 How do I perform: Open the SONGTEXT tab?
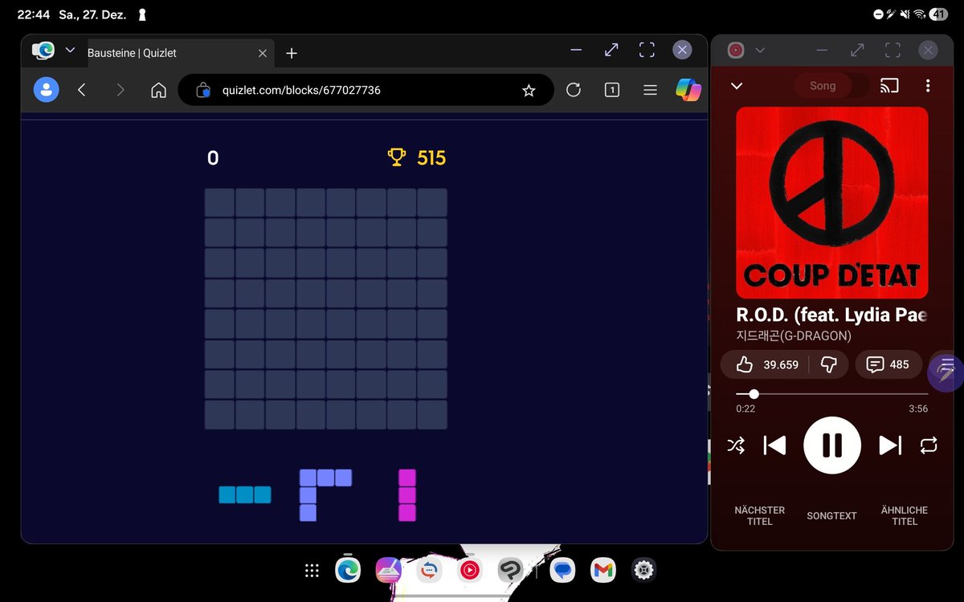tap(831, 515)
